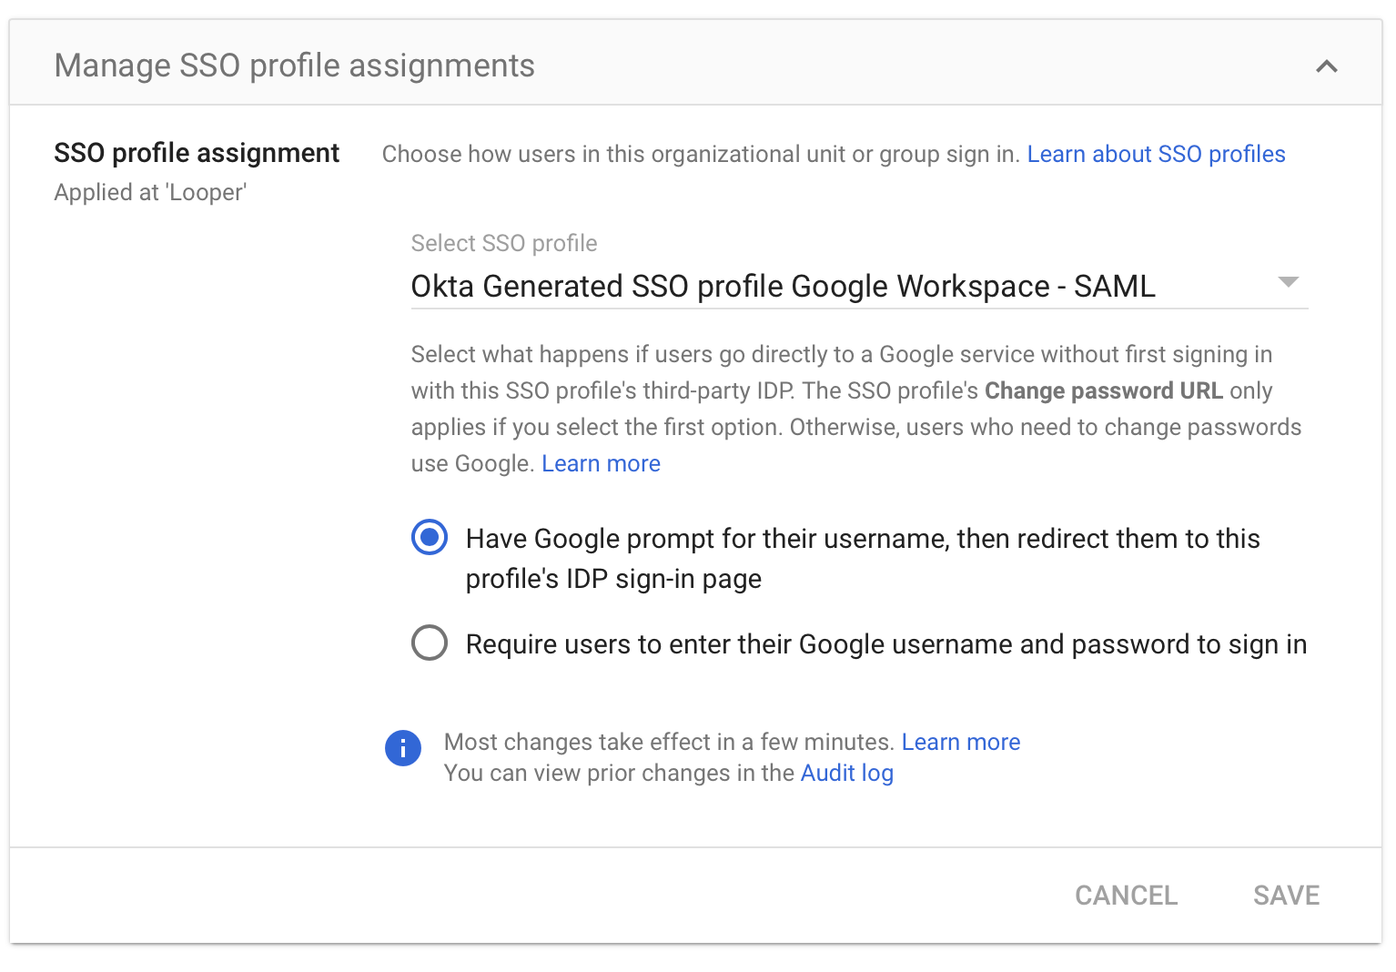Select 'Require users to enter their Google username and password'
The height and width of the screenshot is (972, 1396).
click(x=429, y=643)
